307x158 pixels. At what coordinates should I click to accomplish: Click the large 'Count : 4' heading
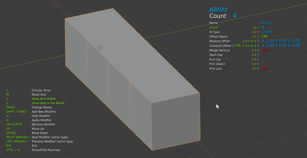click(x=223, y=16)
